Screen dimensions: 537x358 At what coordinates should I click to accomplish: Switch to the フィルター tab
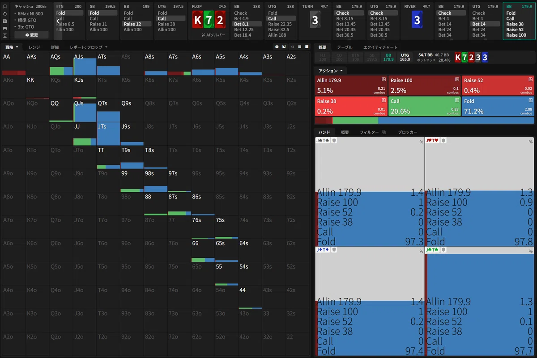tap(369, 132)
